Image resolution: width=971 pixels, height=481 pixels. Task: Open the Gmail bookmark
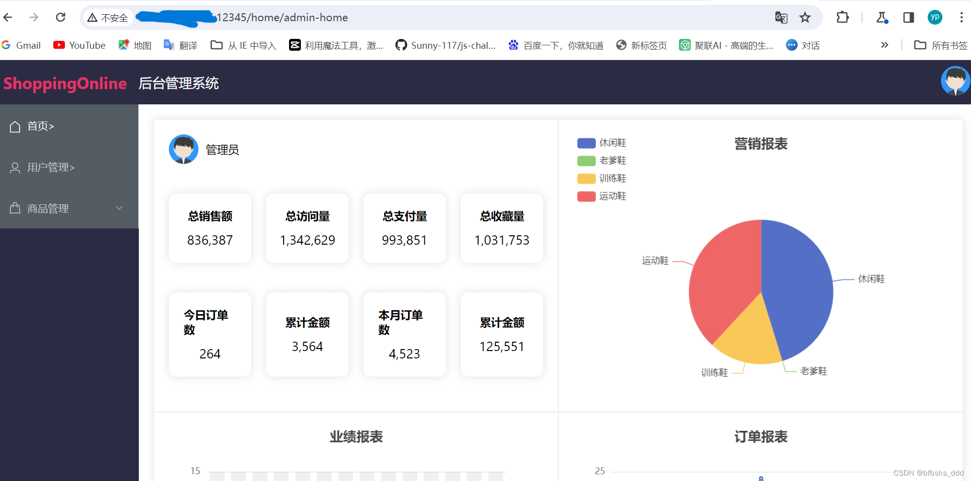[x=22, y=45]
